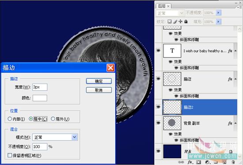The width and height of the screenshot is (243, 165).
Task: Collapse effects arrow on 描边 layer
Action: (235, 79)
